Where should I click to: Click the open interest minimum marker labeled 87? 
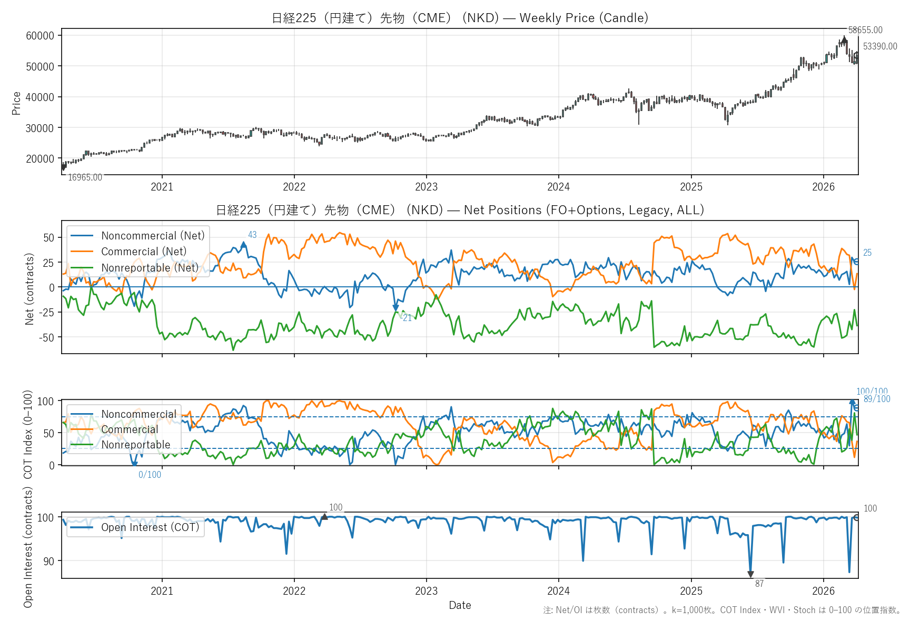click(750, 574)
